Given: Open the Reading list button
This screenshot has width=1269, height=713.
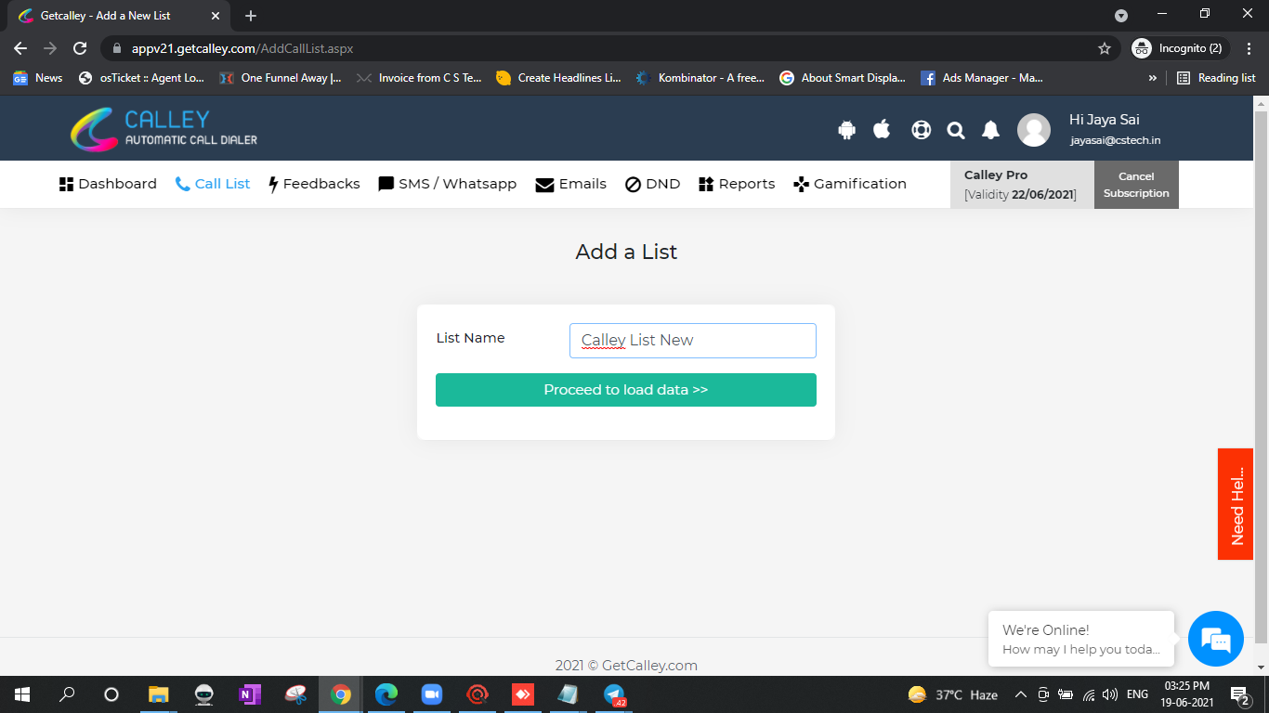Looking at the screenshot, I should (1216, 78).
